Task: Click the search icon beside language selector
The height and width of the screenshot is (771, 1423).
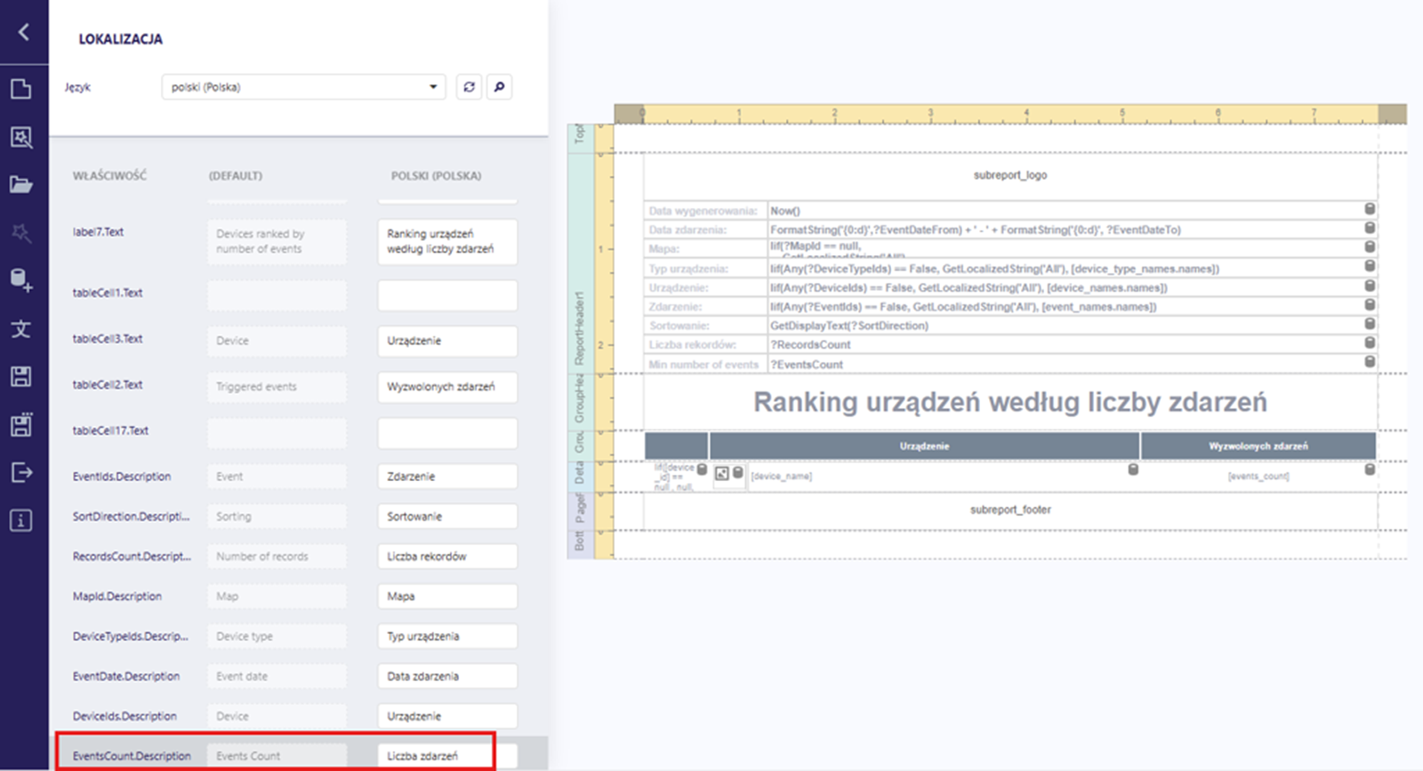Action: click(x=499, y=87)
